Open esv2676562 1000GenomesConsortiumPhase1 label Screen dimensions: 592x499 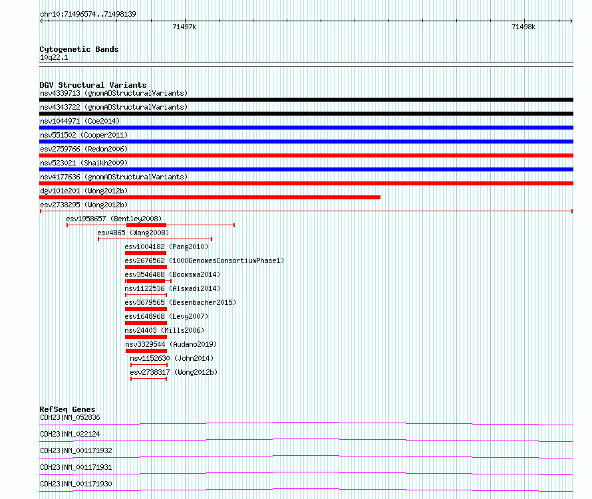click(204, 260)
